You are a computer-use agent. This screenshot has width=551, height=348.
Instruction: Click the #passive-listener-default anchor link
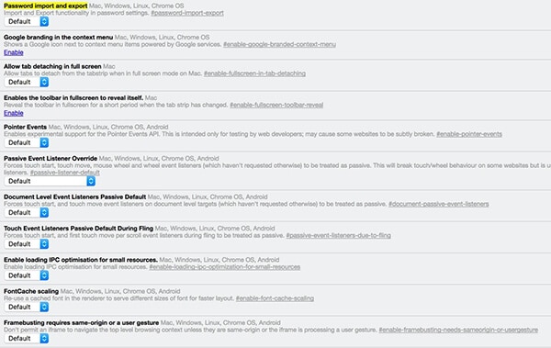coord(65,173)
